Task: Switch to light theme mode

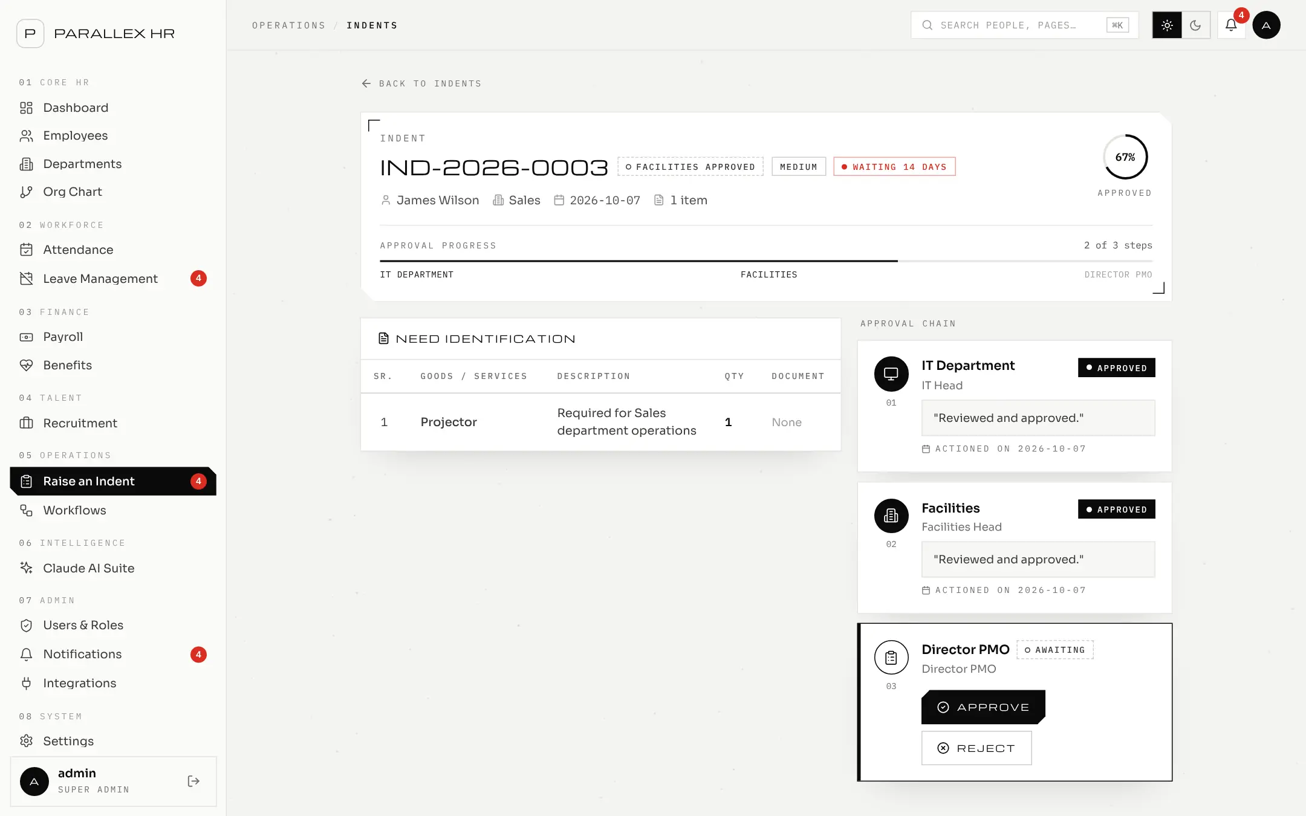Action: pyautogui.click(x=1167, y=25)
